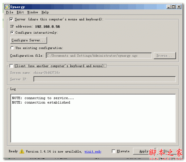186x162 pixels.
Task: Close the Synergy window
Action: [179, 7]
